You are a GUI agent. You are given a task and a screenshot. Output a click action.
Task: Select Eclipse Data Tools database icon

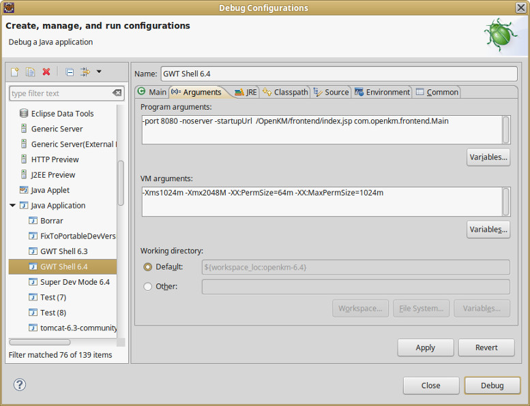pos(24,113)
